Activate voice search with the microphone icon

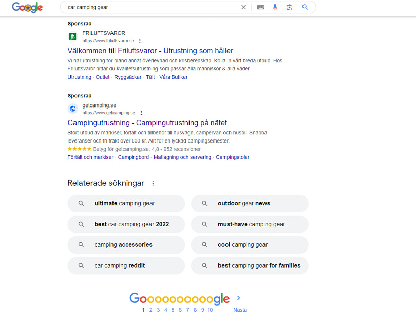click(275, 7)
